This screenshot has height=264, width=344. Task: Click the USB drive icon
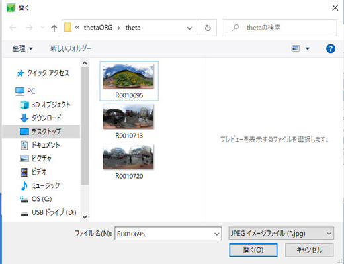tap(24, 214)
